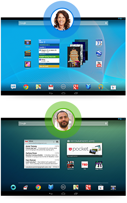Click the Google search bar on green tablet
Image resolution: width=127 pixels, height=203 pixels.
pyautogui.click(x=63, y=124)
